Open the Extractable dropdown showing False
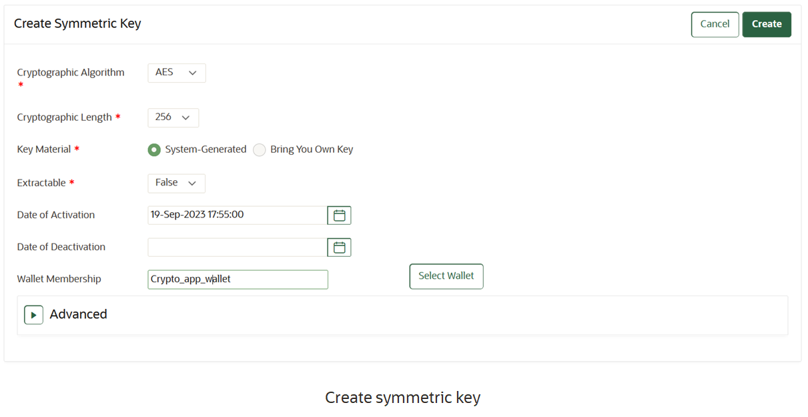This screenshot has width=808, height=417. [176, 183]
